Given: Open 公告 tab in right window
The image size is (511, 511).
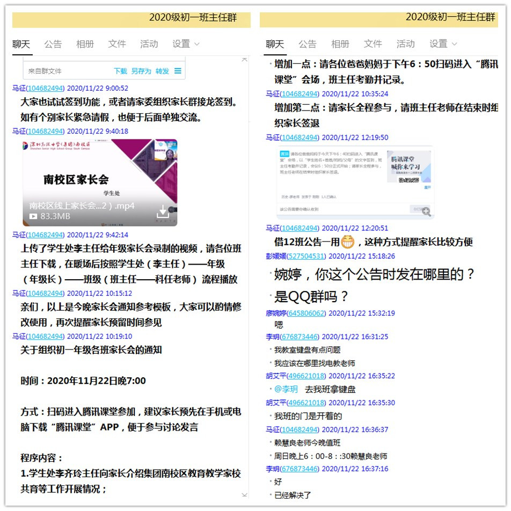Looking at the screenshot, I should [x=308, y=44].
